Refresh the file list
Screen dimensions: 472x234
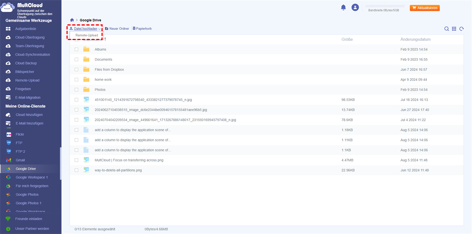[x=461, y=29]
